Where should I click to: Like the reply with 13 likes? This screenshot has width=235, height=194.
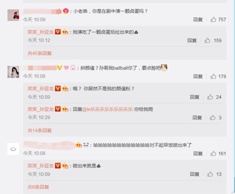tap(210, 174)
